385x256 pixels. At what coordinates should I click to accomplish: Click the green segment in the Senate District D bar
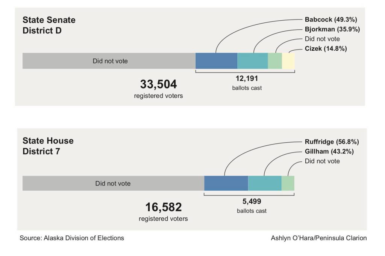tap(275, 61)
